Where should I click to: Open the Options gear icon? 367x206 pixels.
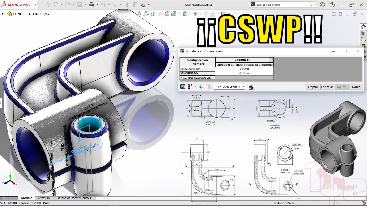(x=143, y=5)
